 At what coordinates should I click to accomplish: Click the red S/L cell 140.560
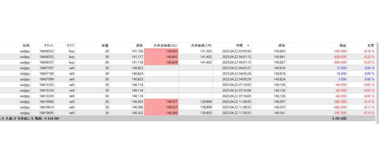click(x=161, y=113)
